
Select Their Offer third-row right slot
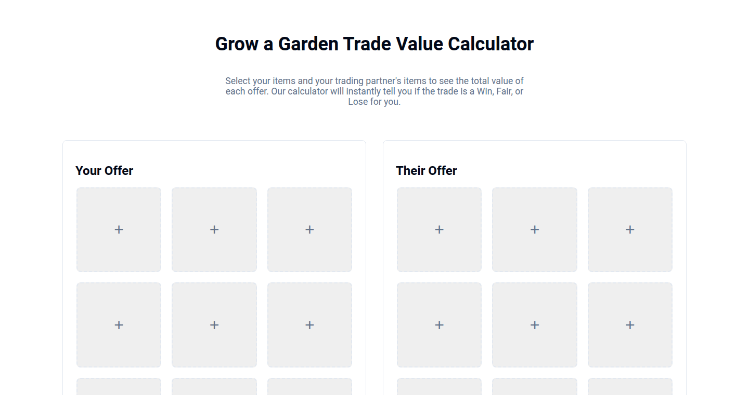630,387
